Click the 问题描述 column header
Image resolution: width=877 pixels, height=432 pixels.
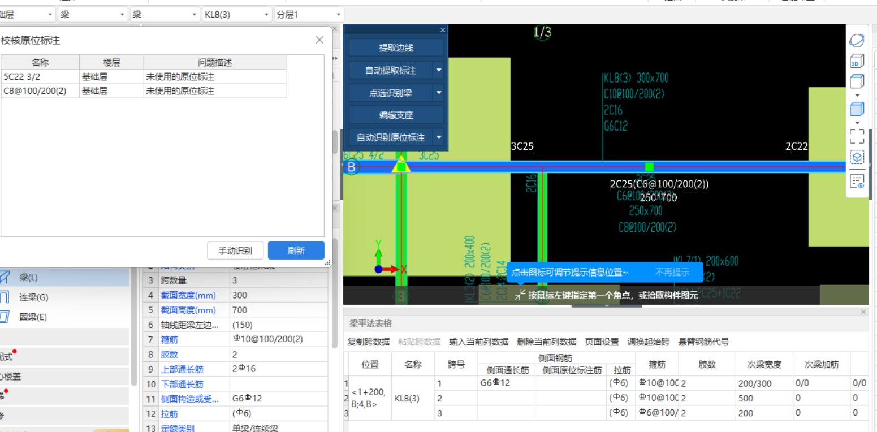pos(215,63)
